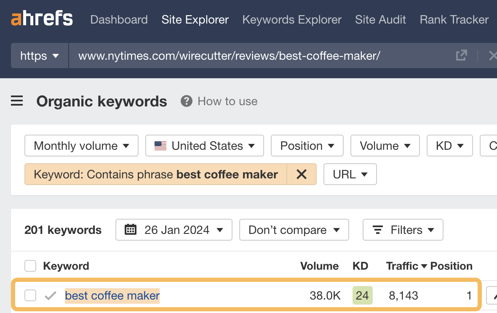The image size is (497, 313).
Task: Click the gray checkmark beside the keyword row
Action: [50, 295]
